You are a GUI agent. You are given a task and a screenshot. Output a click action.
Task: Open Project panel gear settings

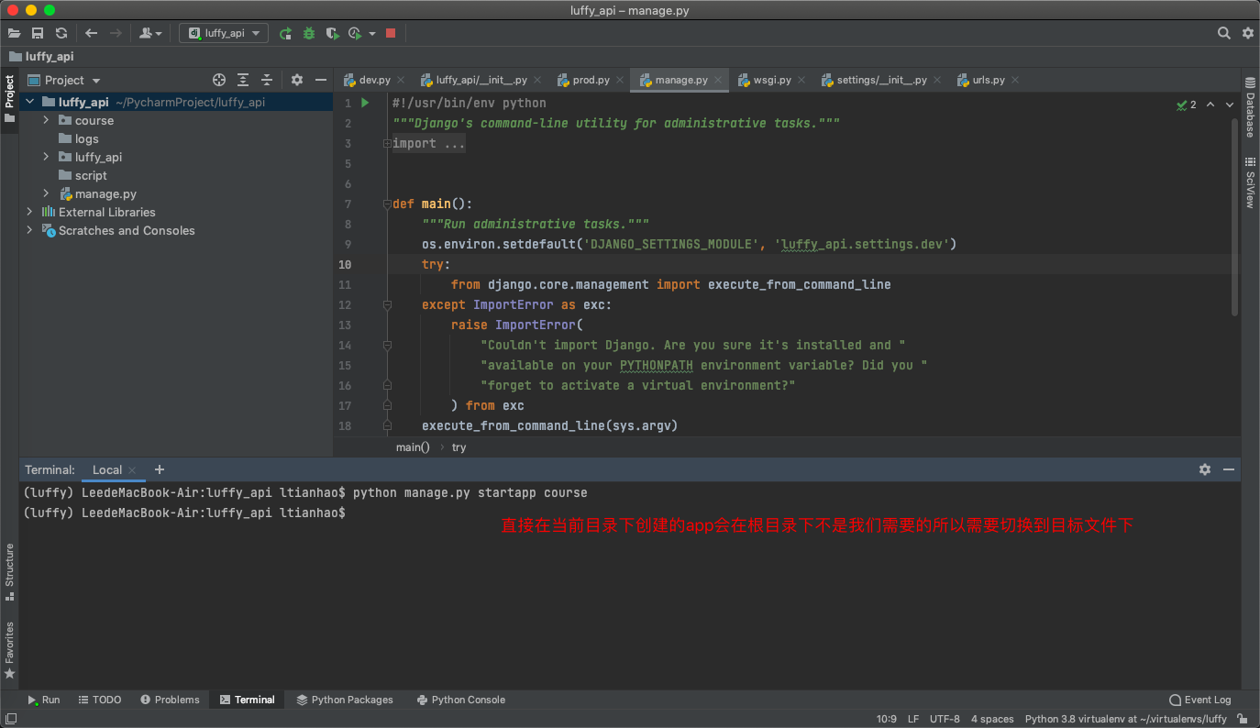[297, 80]
